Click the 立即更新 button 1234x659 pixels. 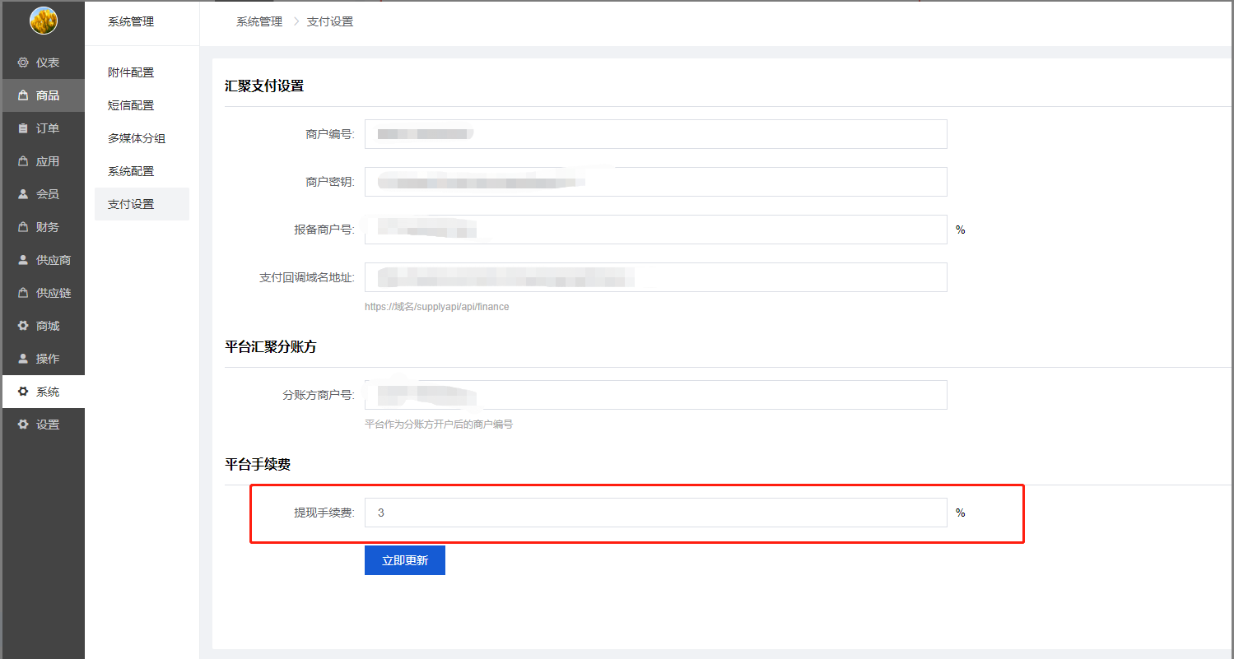click(x=405, y=560)
